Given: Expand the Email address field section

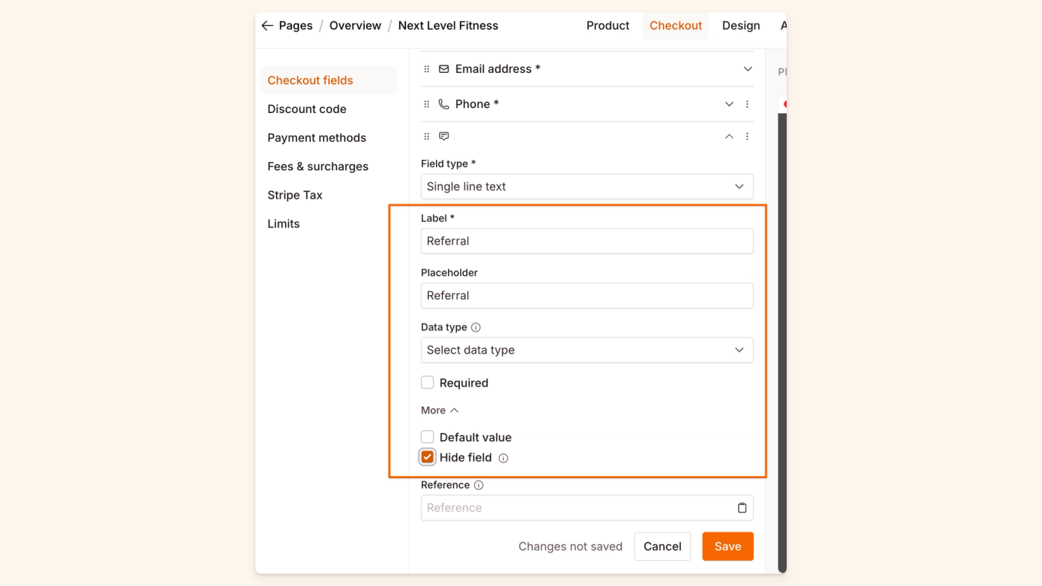Looking at the screenshot, I should coord(748,69).
